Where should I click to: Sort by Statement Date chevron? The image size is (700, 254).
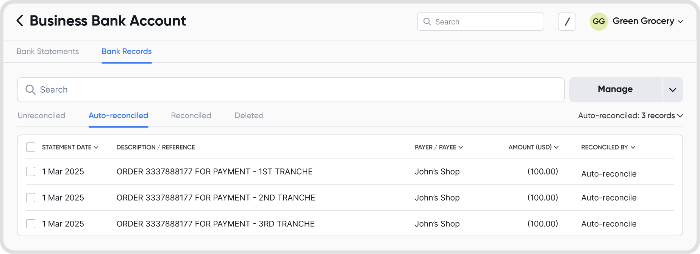coord(96,147)
